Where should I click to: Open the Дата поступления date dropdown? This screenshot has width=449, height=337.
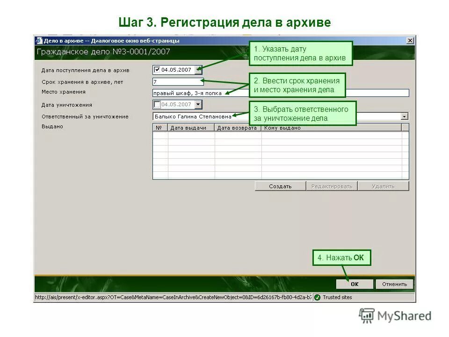coord(198,70)
